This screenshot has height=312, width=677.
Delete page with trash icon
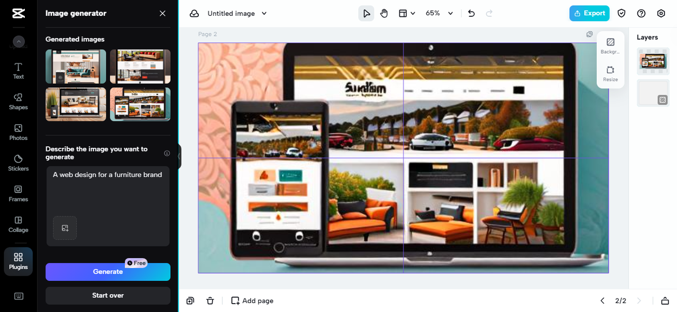(210, 301)
